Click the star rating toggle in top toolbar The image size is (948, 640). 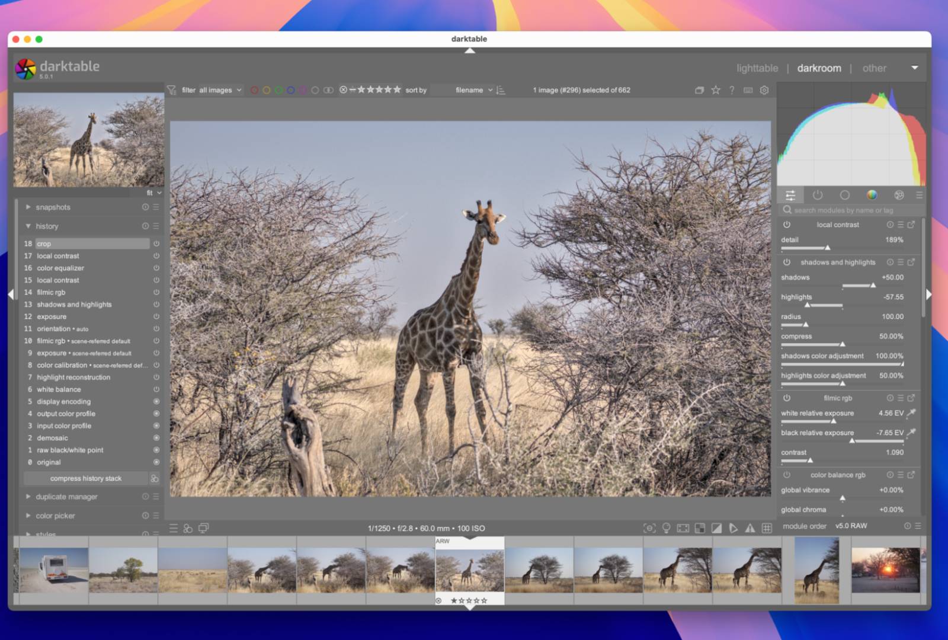[x=716, y=90]
